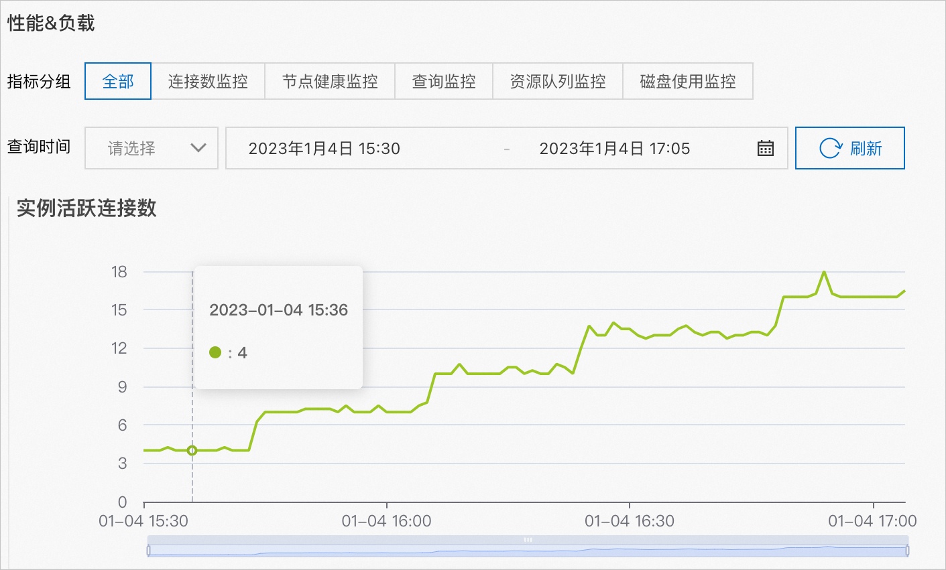Image resolution: width=946 pixels, height=570 pixels.
Task: Click the 01-04 16:00 axis label
Action: pyautogui.click(x=387, y=521)
